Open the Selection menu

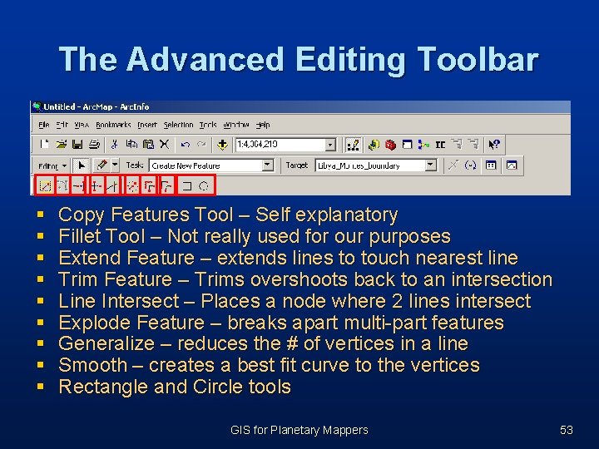[178, 125]
